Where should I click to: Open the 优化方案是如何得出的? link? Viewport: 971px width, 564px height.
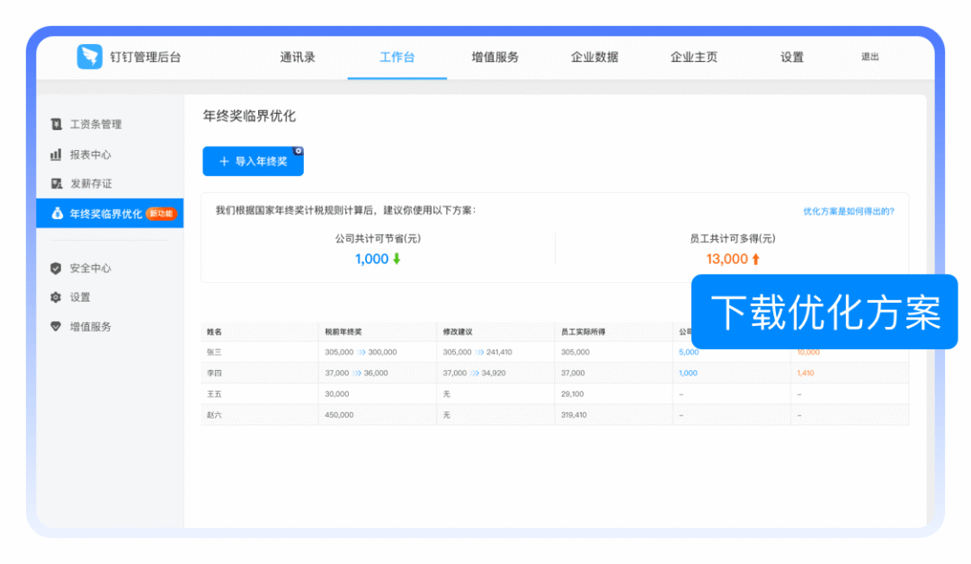point(848,212)
